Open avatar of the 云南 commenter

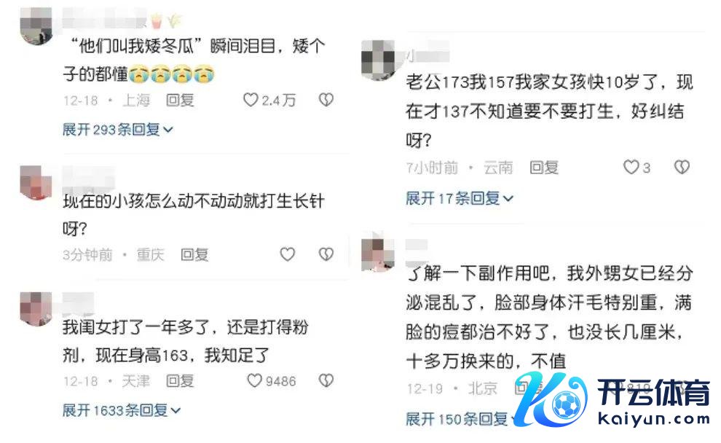click(x=378, y=59)
